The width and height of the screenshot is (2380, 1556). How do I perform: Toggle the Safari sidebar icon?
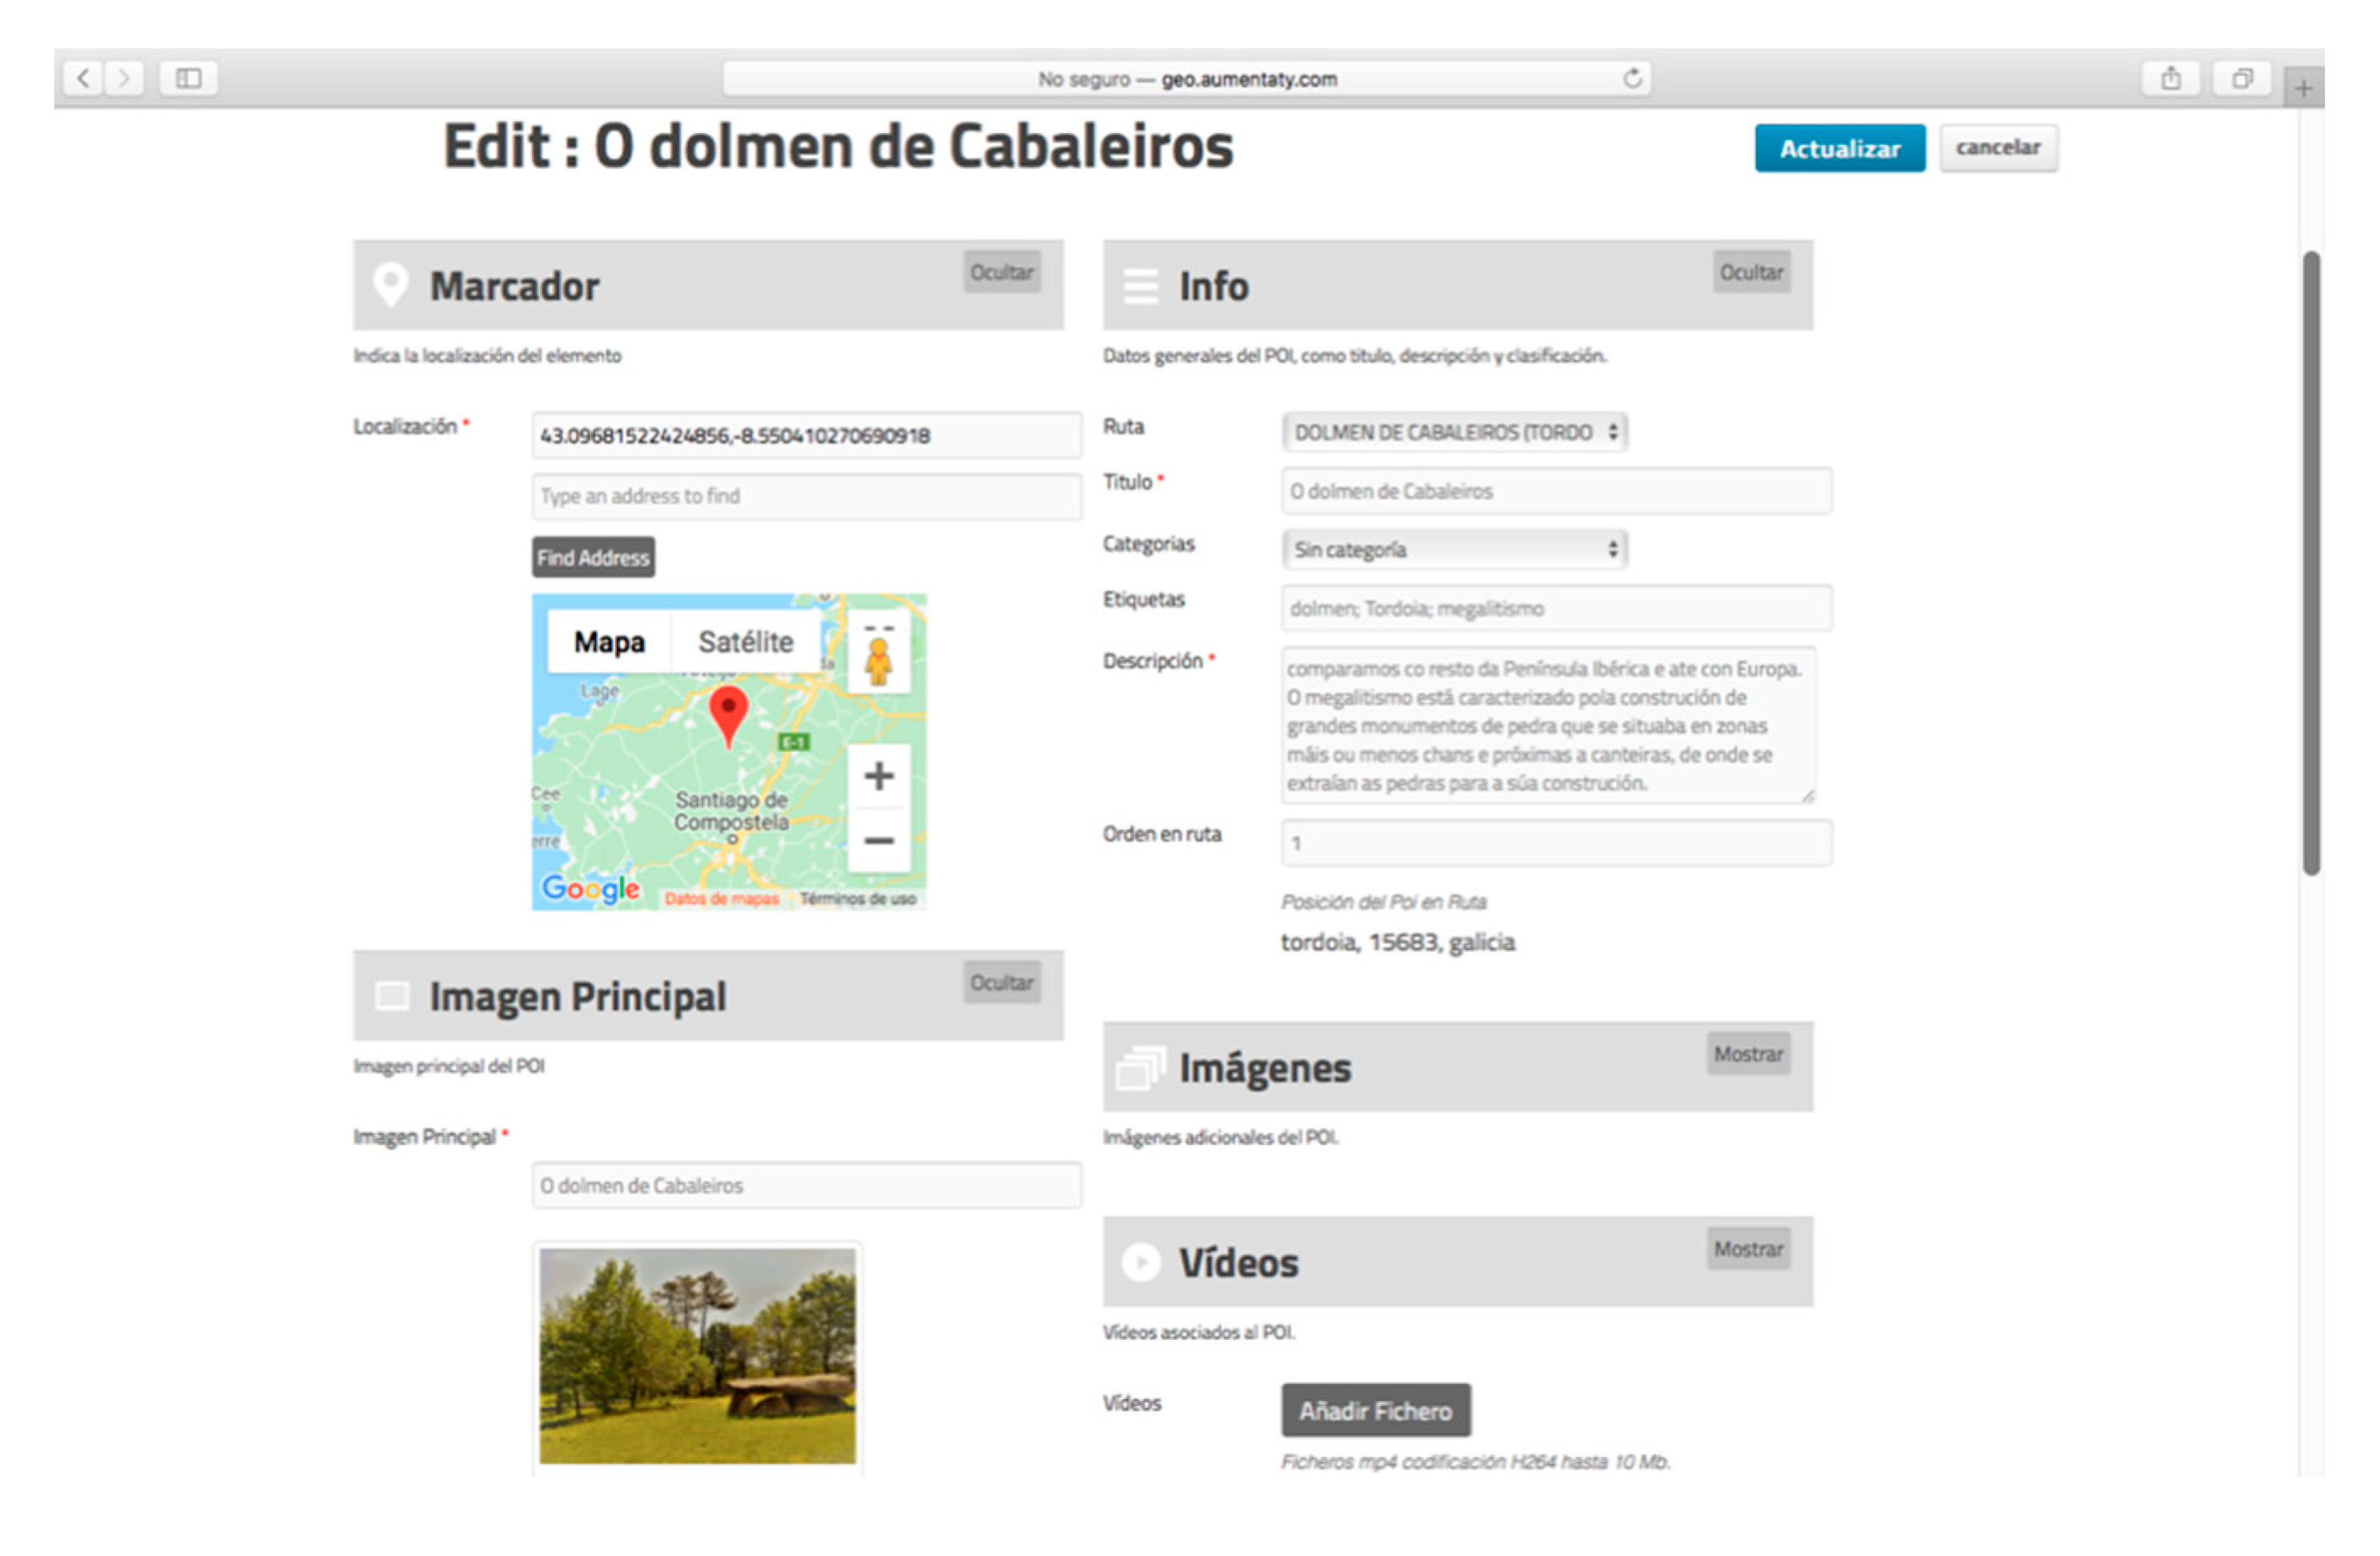(x=188, y=78)
